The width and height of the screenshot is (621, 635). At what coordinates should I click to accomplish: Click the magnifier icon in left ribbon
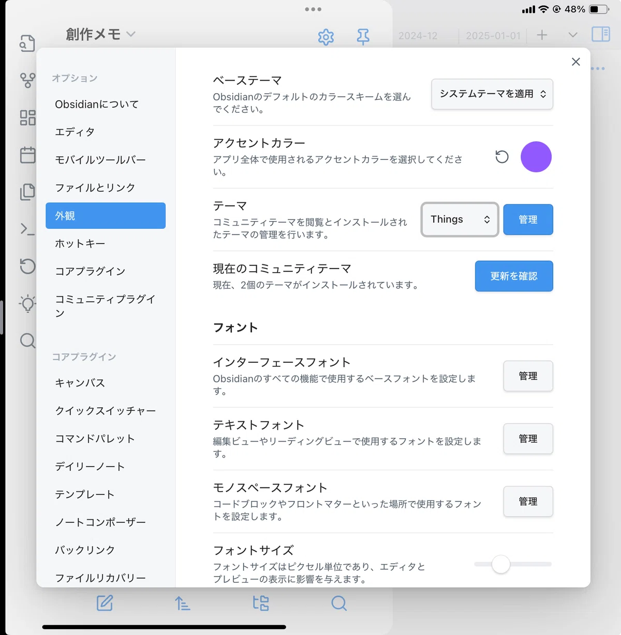point(27,341)
